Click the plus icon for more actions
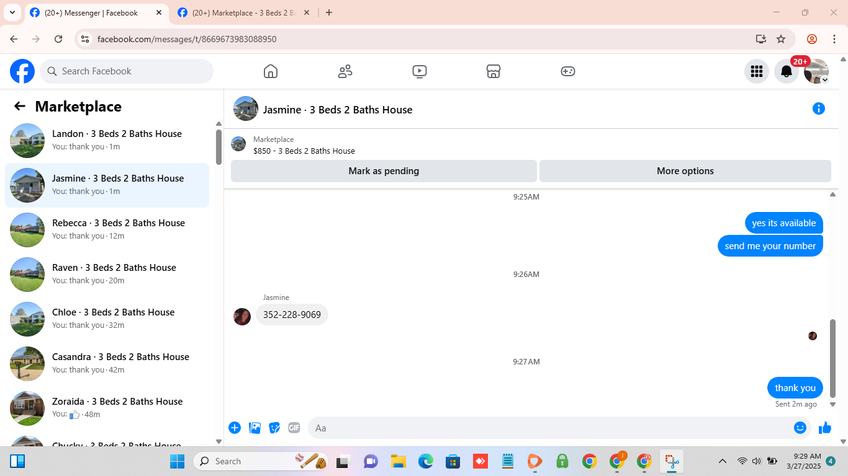This screenshot has height=476, width=848. click(x=235, y=428)
